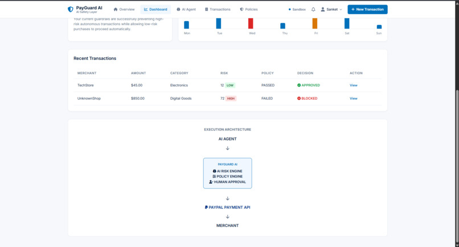Click the page vertical scrollbar

click(457, 167)
